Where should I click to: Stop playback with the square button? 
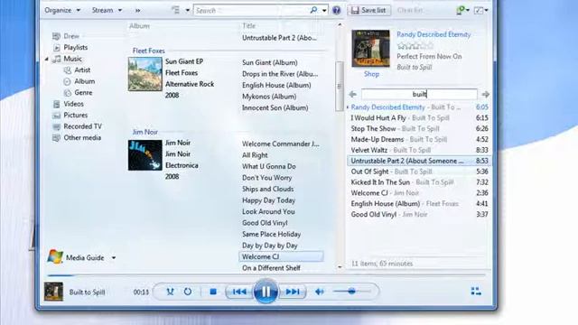coord(213,292)
